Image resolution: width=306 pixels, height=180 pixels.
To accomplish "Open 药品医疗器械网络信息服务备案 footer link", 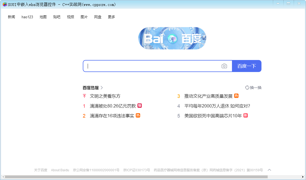I will point(208,170).
